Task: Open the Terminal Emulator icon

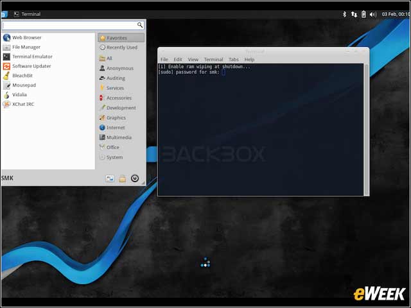Action: [6, 56]
